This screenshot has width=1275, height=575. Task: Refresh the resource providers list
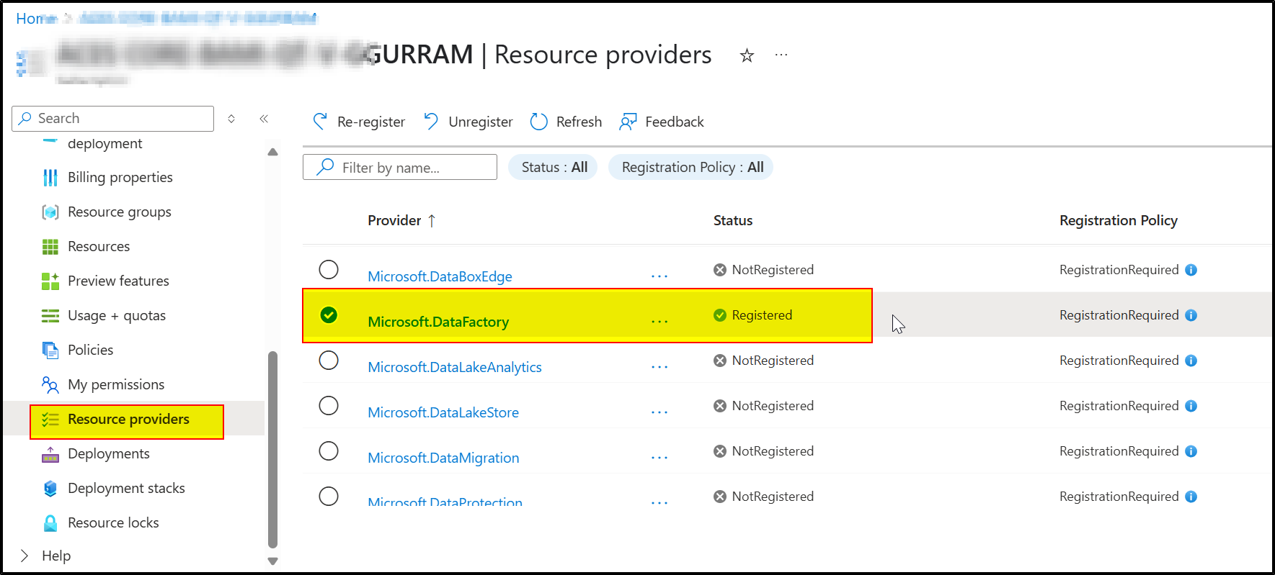566,122
